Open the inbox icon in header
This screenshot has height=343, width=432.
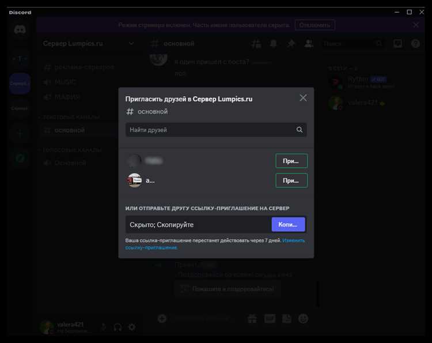(398, 44)
